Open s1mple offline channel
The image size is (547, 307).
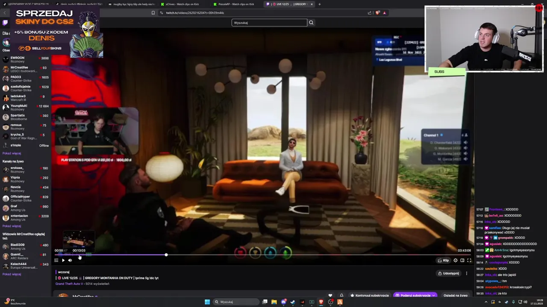(x=26, y=145)
